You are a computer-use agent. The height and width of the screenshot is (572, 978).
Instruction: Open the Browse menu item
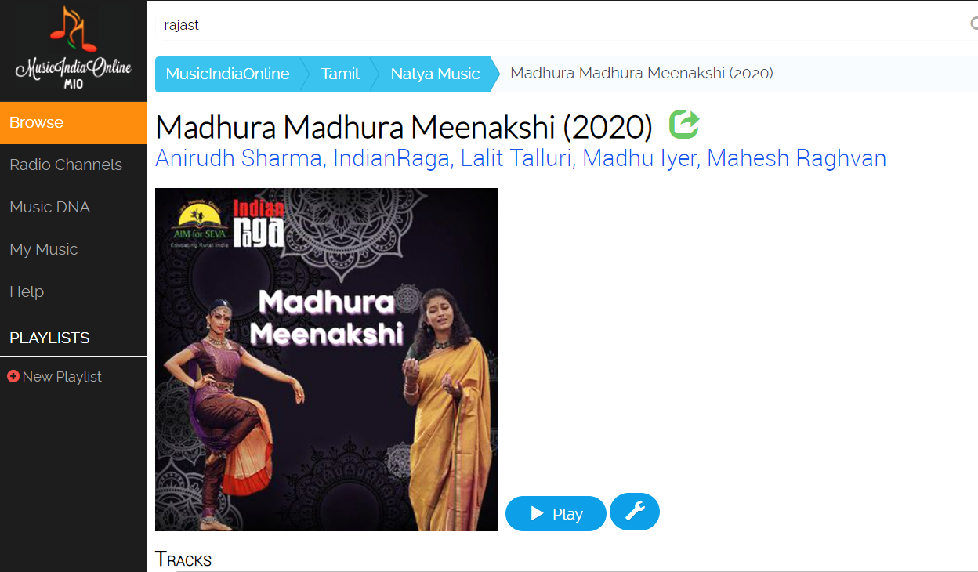74,123
